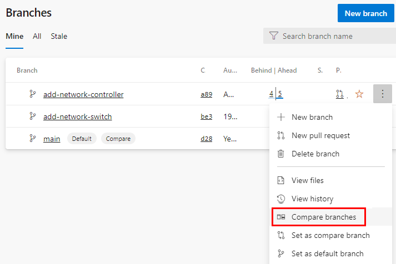The image size is (396, 264).
Task: Click the trash icon for Delete branch
Action: click(281, 154)
